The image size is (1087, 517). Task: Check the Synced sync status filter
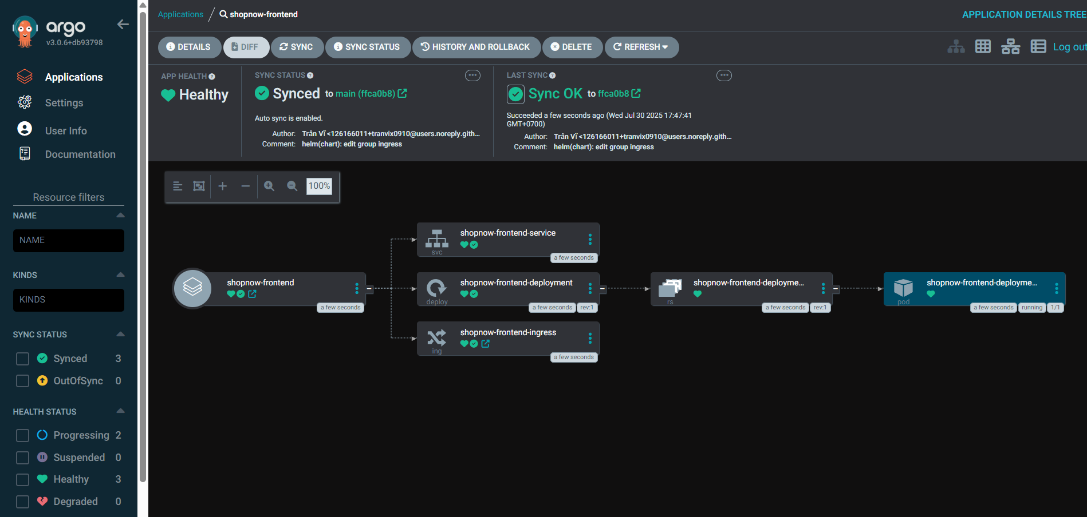coord(23,359)
